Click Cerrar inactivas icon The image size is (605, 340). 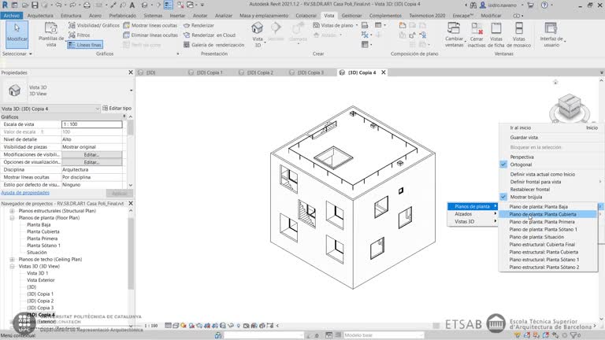point(477,35)
